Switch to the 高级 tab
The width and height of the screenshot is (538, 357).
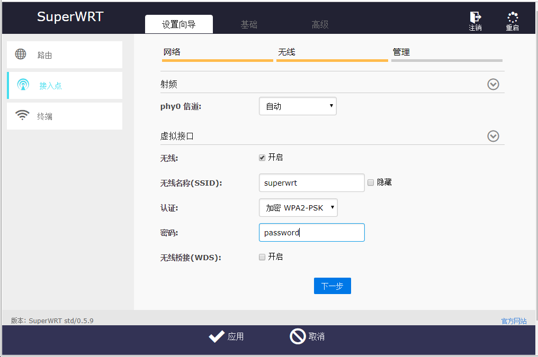click(320, 24)
